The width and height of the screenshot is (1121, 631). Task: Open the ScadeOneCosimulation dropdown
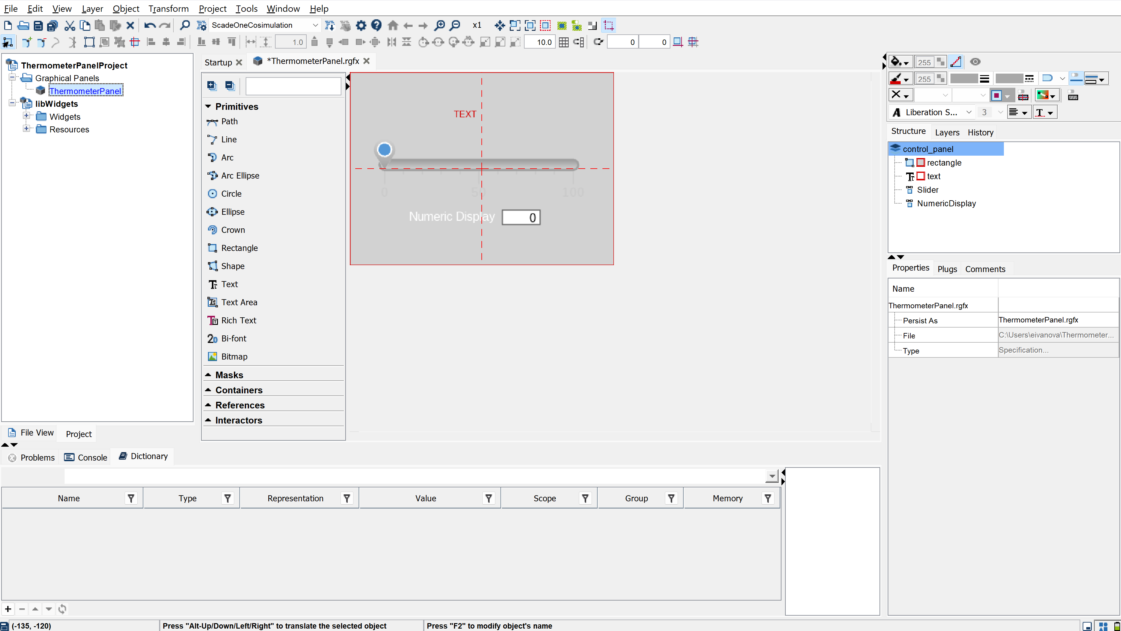pos(315,25)
